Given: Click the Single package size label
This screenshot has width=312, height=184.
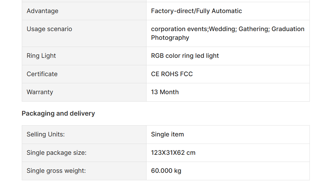Looking at the screenshot, I should coord(57,153).
